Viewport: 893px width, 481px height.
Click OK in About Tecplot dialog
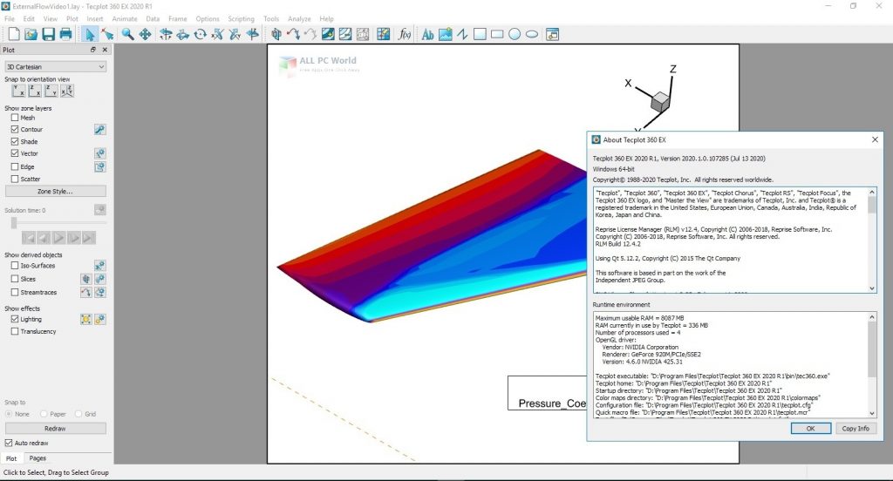810,428
